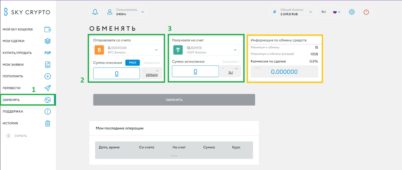Click the gray Обменять submit button
This screenshot has width=402, height=170.
pos(174,100)
